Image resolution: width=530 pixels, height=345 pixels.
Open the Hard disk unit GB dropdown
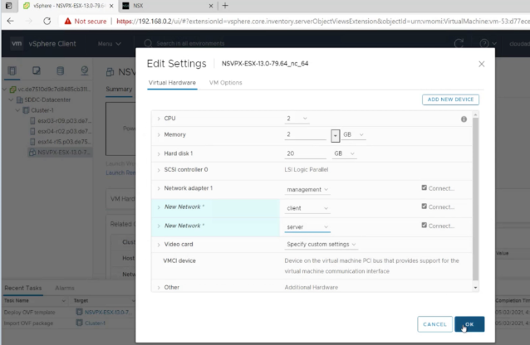pyautogui.click(x=345, y=153)
